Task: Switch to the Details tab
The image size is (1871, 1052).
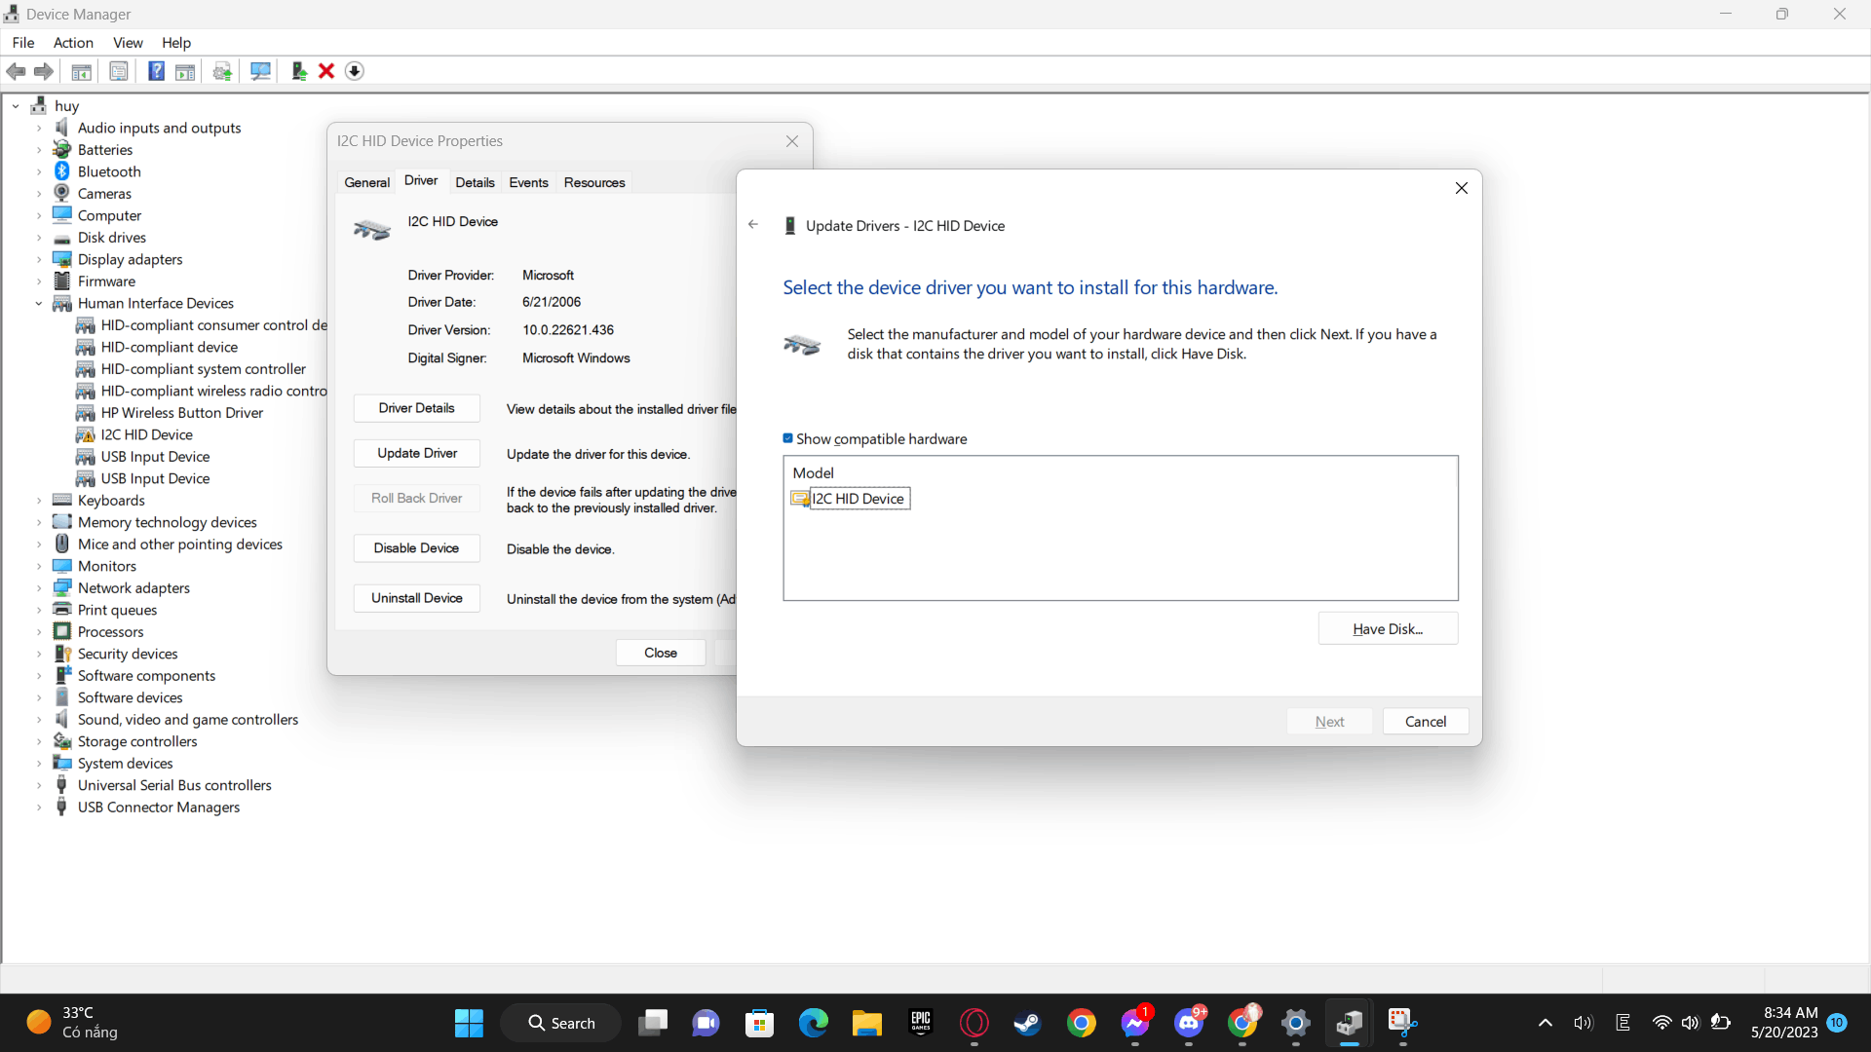Action: (475, 182)
